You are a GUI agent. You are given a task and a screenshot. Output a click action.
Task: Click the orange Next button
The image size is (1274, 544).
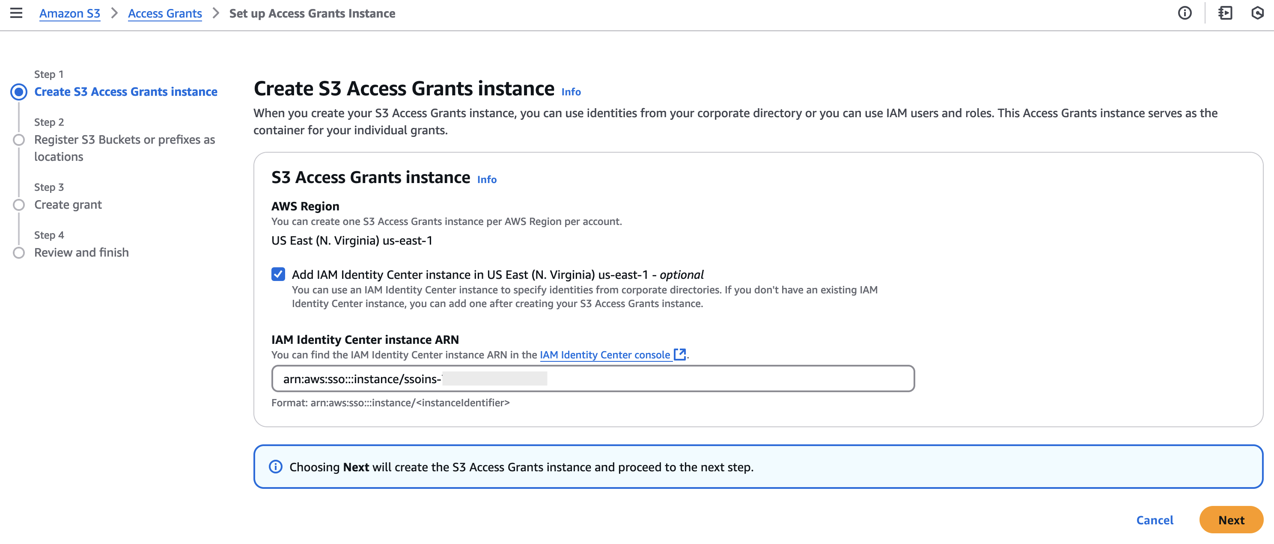1231,520
